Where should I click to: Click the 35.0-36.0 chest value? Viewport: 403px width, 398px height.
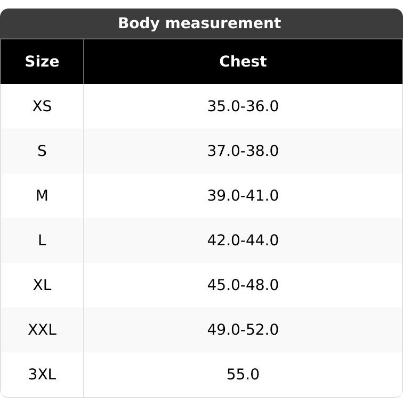[x=243, y=106]
